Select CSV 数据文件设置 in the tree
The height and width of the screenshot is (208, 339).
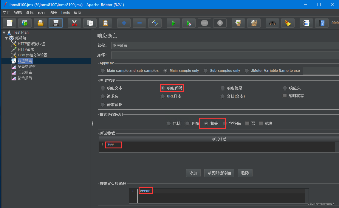click(32, 55)
